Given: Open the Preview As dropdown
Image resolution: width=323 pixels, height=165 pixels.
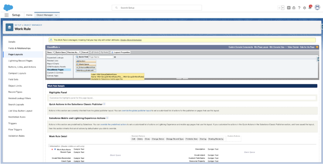Looking at the screenshot, I should [74, 52].
